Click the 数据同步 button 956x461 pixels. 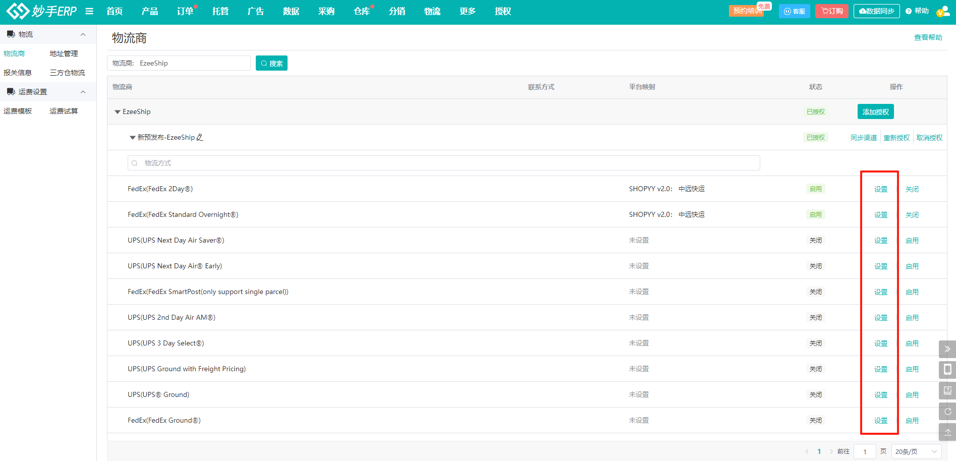pyautogui.click(x=877, y=11)
